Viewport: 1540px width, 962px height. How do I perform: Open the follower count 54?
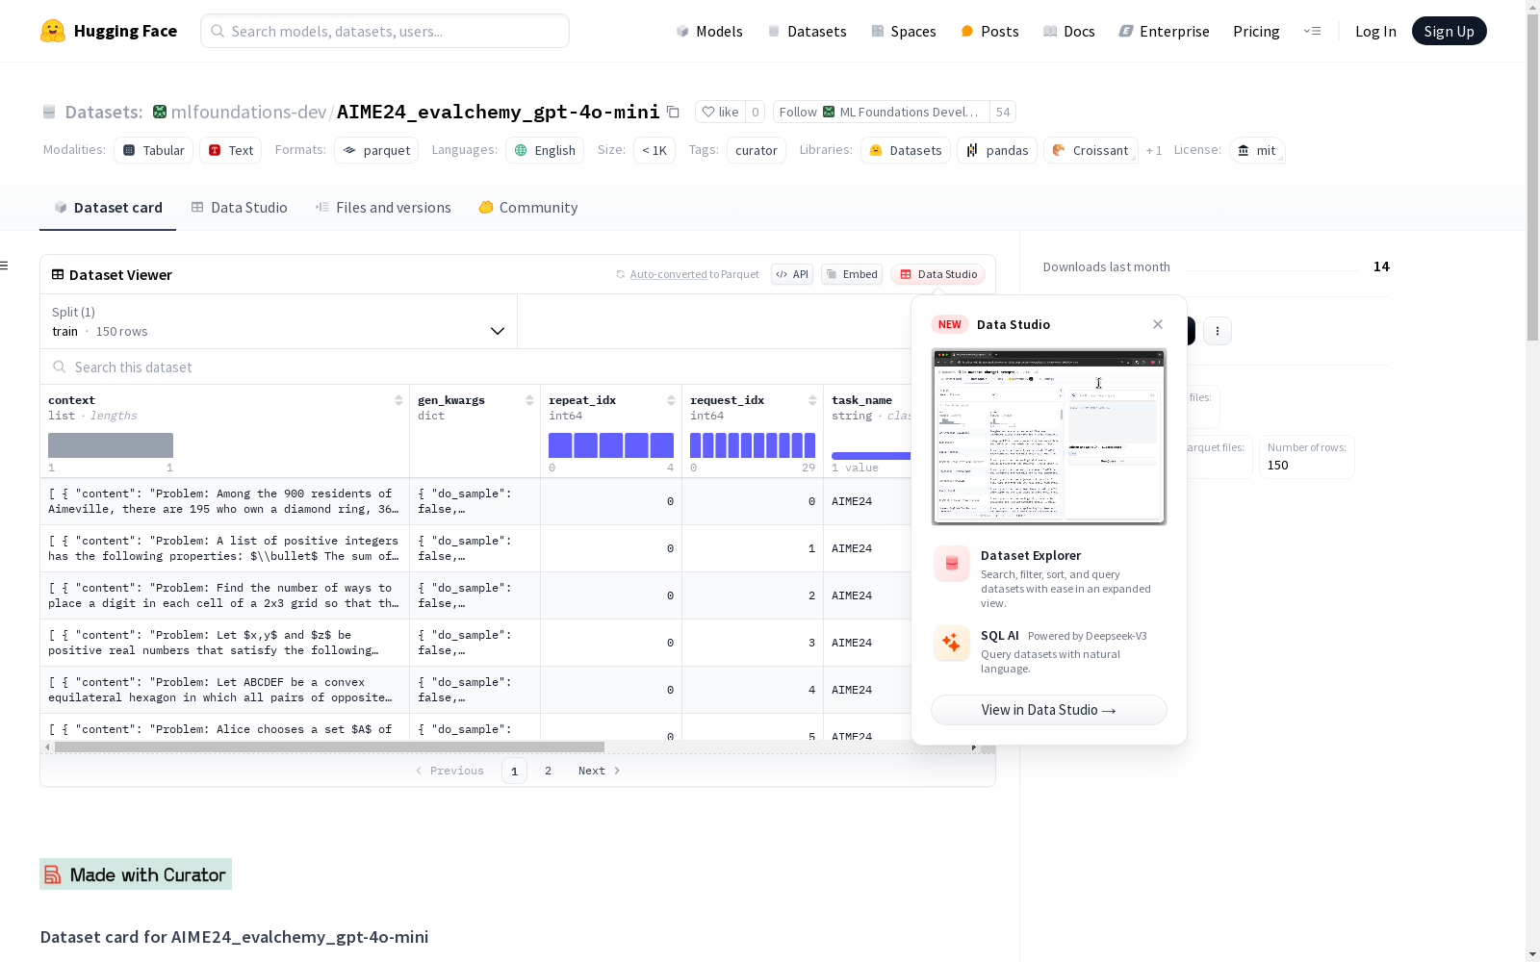pos(1003,112)
